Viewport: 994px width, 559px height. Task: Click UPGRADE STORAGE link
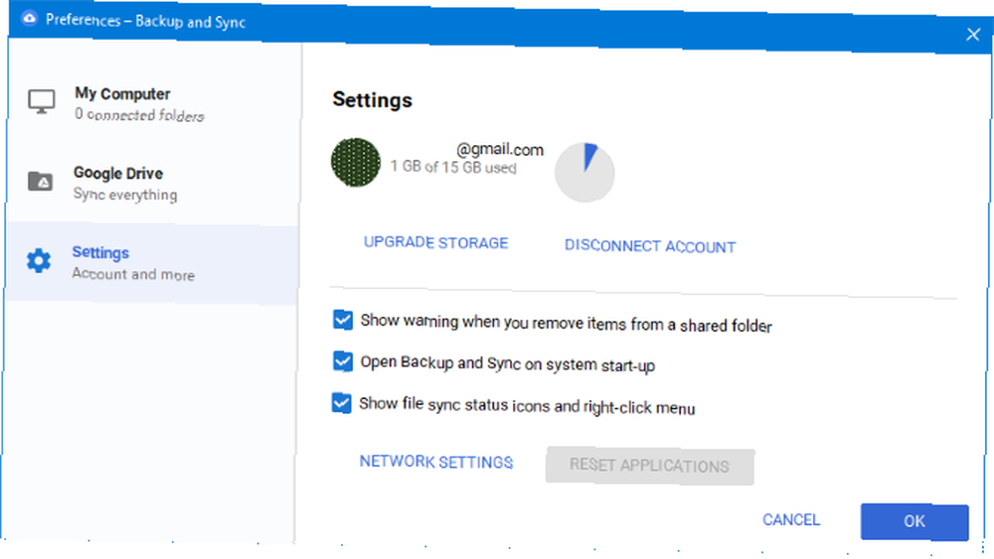click(435, 242)
